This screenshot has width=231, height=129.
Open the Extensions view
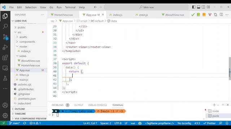5,58
